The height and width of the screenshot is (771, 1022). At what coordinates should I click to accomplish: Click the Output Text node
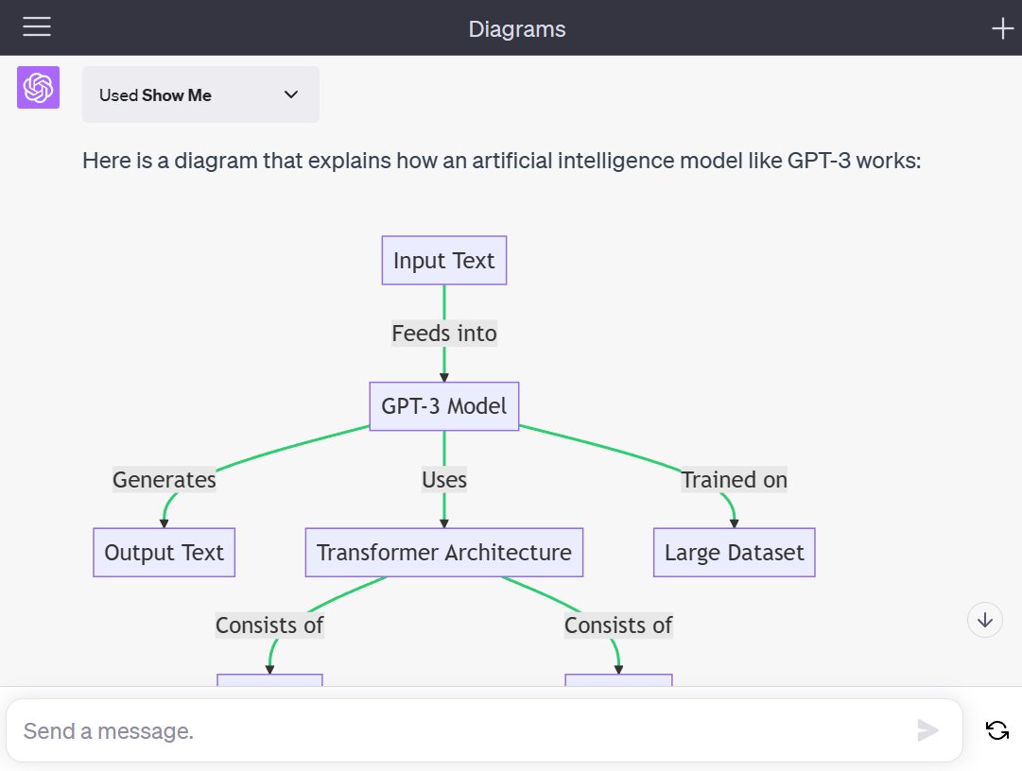pyautogui.click(x=164, y=553)
